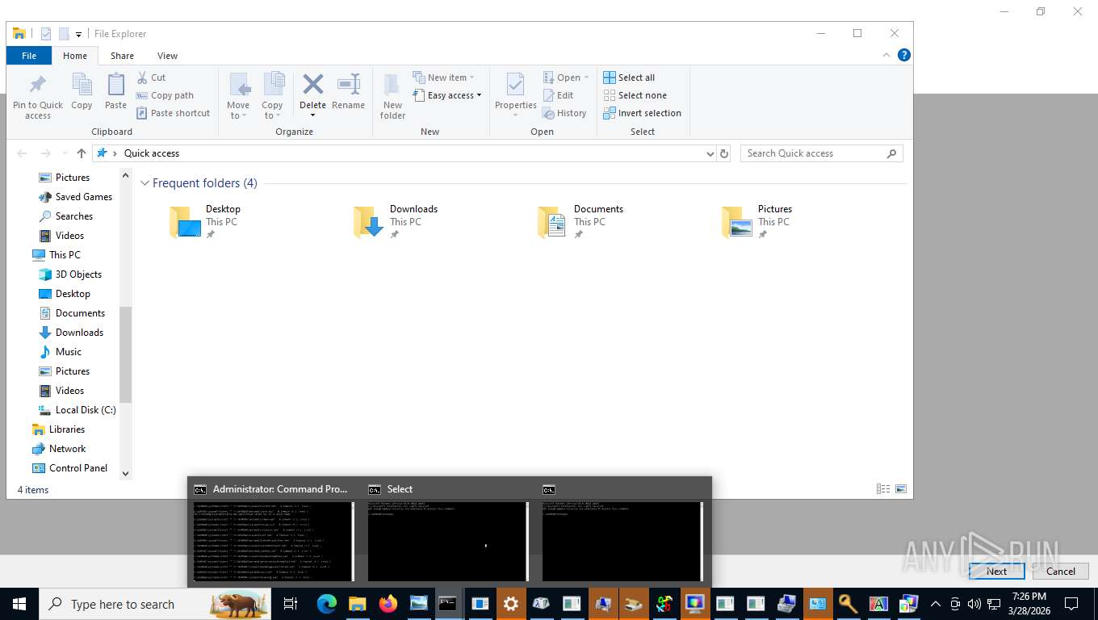This screenshot has width=1098, height=620.
Task: Click Copy path in the Clipboard group
Action: click(165, 95)
